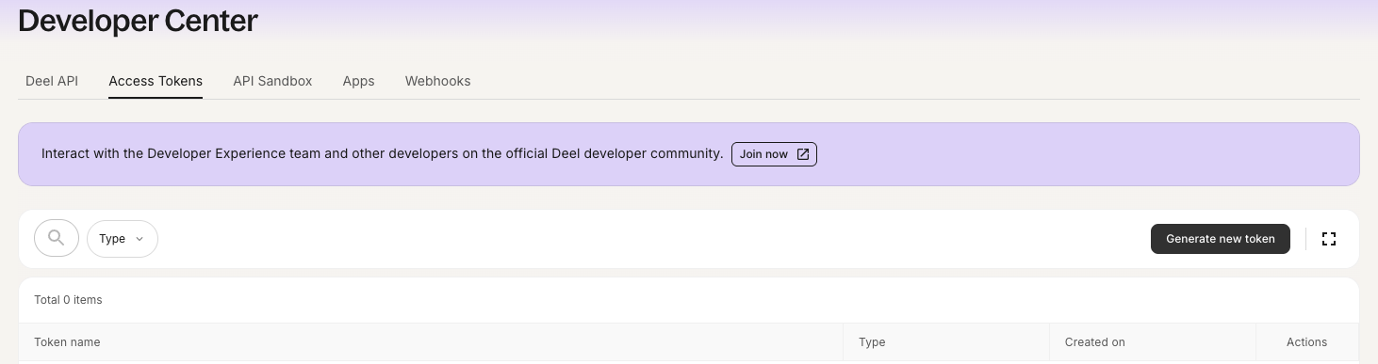The width and height of the screenshot is (1378, 364).
Task: Click Join now community button
Action: point(774,154)
